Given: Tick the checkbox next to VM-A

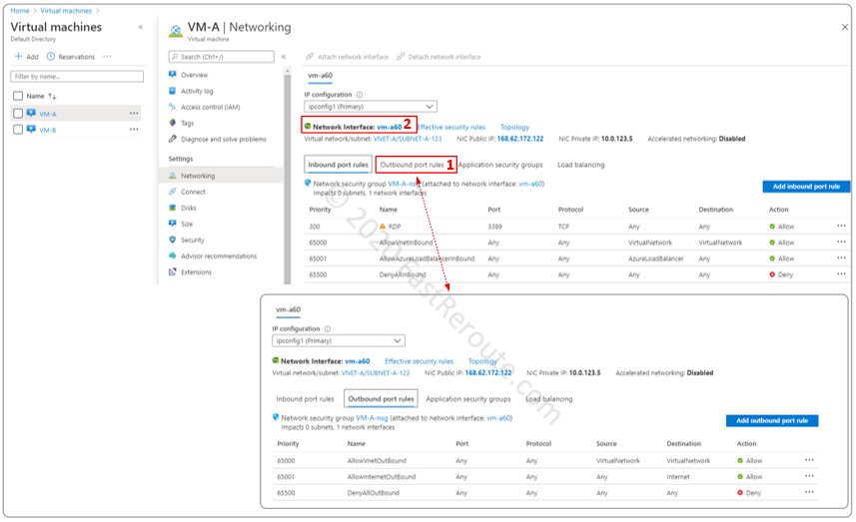Looking at the screenshot, I should coord(18,114).
